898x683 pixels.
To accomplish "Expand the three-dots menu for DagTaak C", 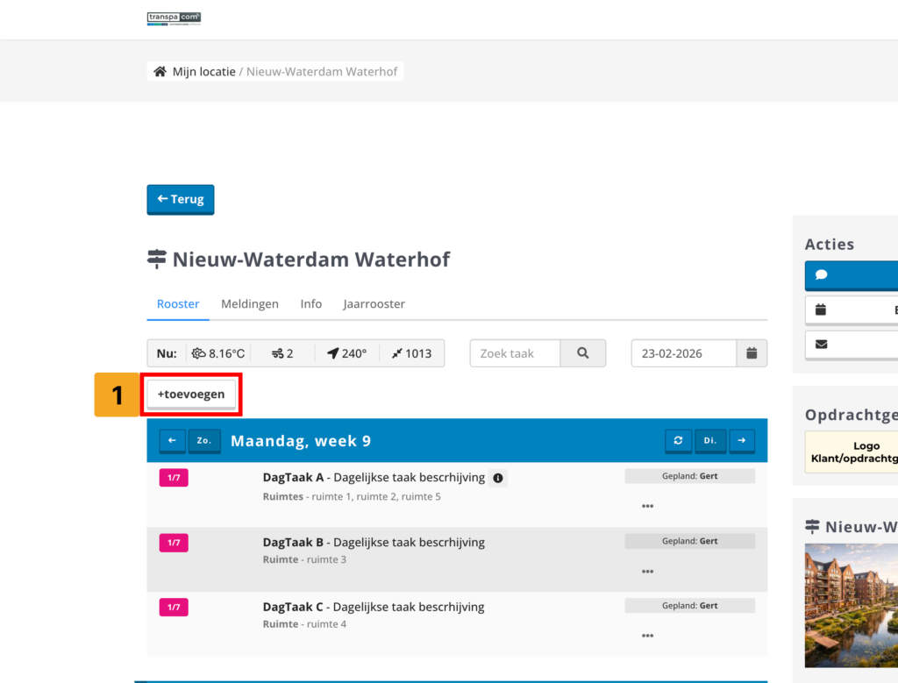I will tap(647, 636).
